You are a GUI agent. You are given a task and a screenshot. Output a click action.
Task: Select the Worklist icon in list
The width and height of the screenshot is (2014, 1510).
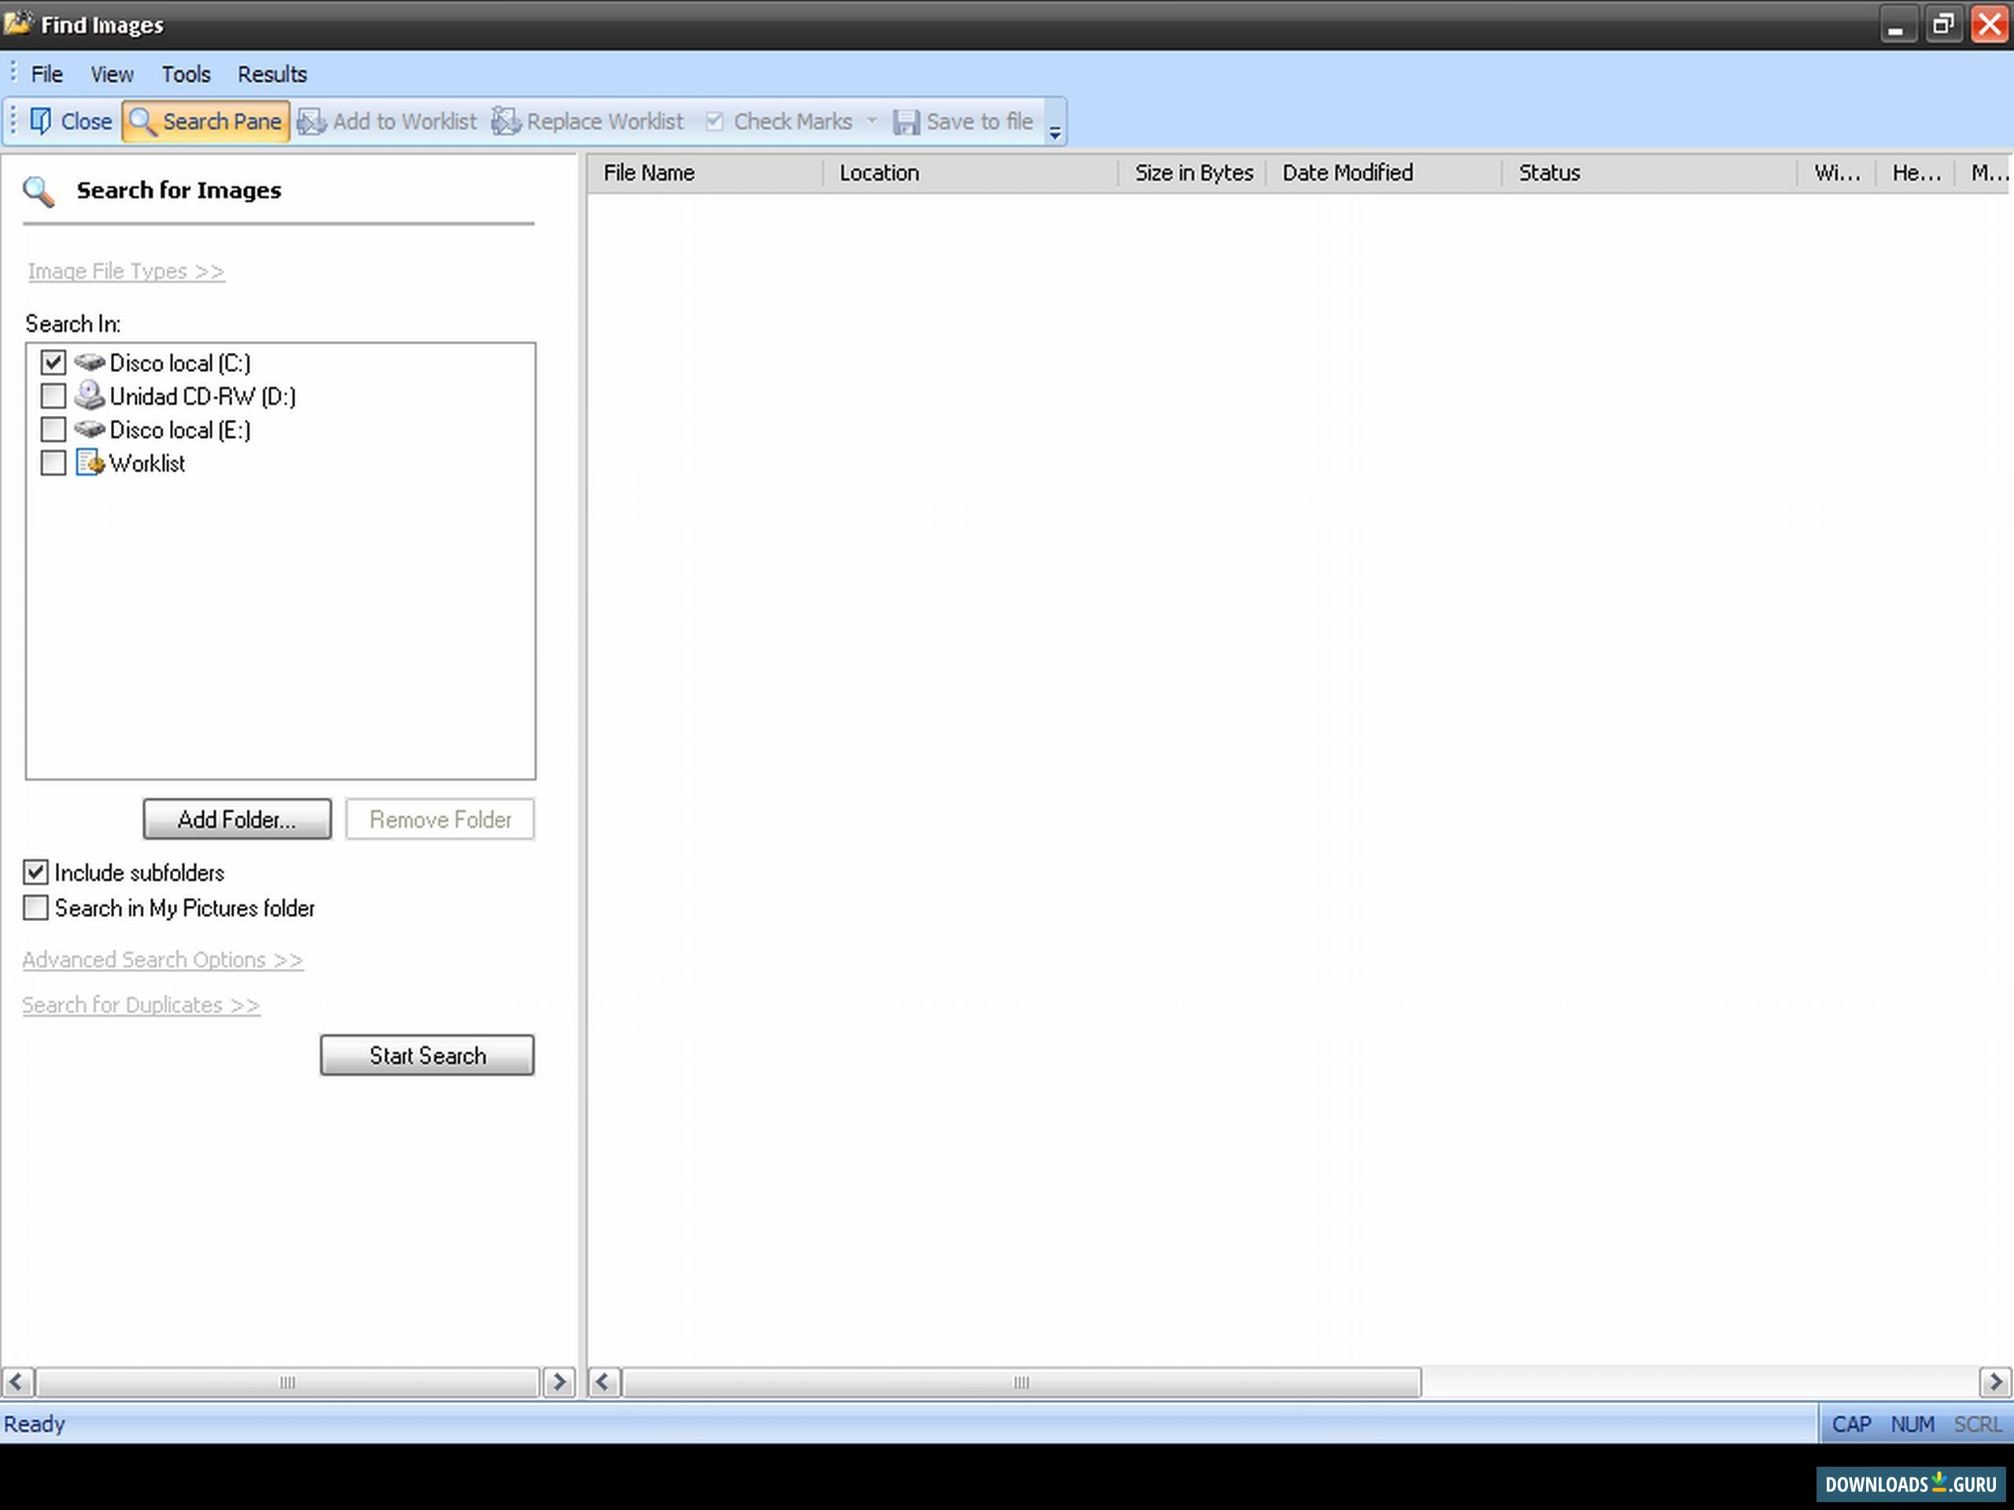89,463
